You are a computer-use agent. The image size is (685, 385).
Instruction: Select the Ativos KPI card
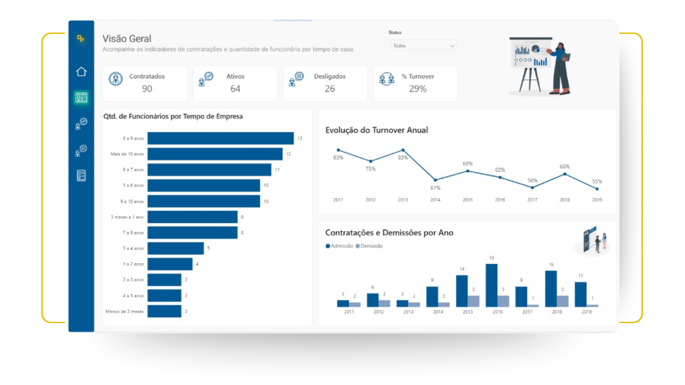235,83
